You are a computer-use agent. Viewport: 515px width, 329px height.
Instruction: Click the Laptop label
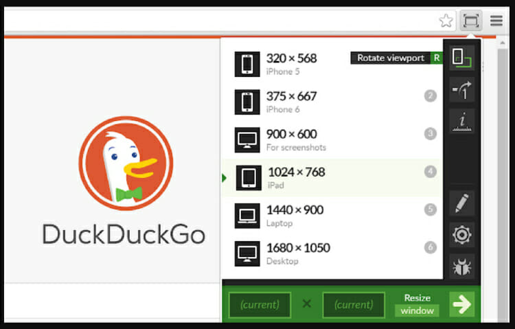click(x=279, y=223)
